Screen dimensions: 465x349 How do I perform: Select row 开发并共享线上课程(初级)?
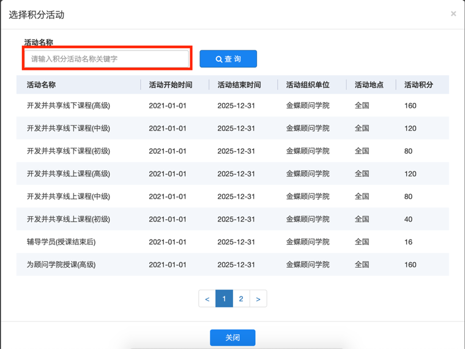(x=232, y=219)
